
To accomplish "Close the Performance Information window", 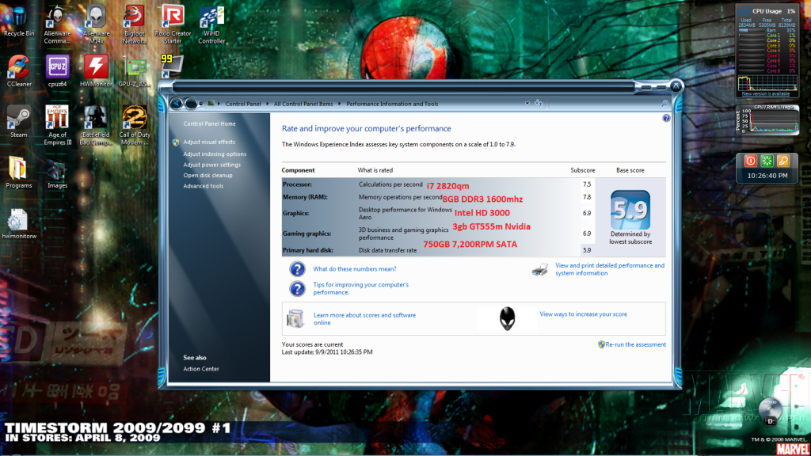I will click(x=676, y=85).
